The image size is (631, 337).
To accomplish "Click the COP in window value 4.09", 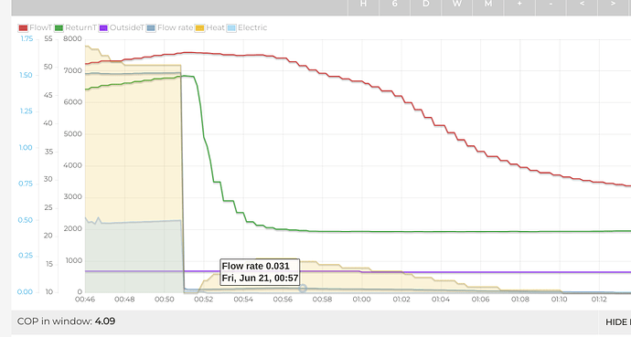I will point(105,321).
